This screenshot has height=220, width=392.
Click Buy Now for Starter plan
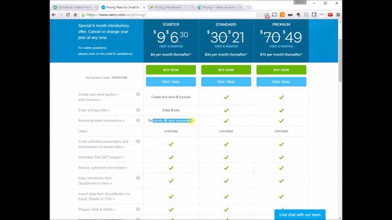(171, 70)
